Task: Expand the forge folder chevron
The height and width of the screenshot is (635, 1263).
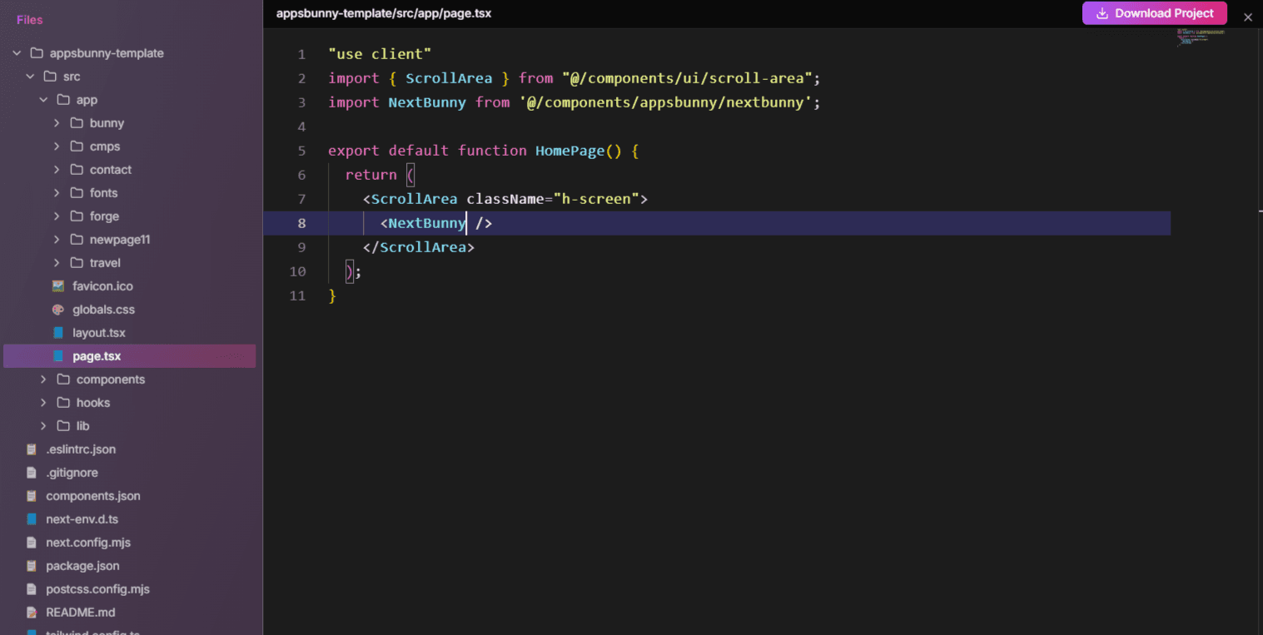Action: 57,216
